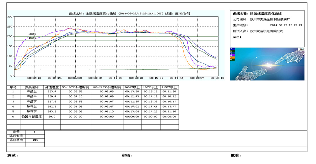Click the peak temperature 223.4 cell
This screenshot has width=316, height=164.
click(52, 92)
